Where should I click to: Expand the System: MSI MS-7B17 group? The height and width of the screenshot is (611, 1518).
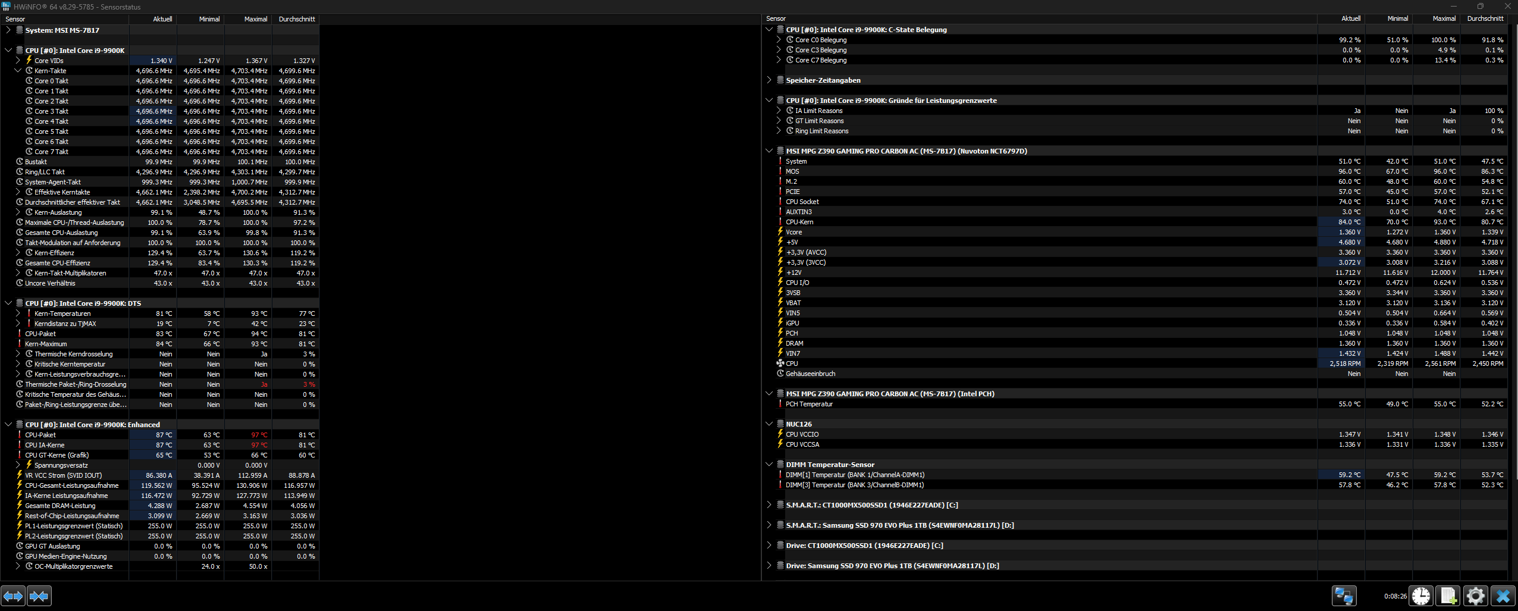point(8,30)
